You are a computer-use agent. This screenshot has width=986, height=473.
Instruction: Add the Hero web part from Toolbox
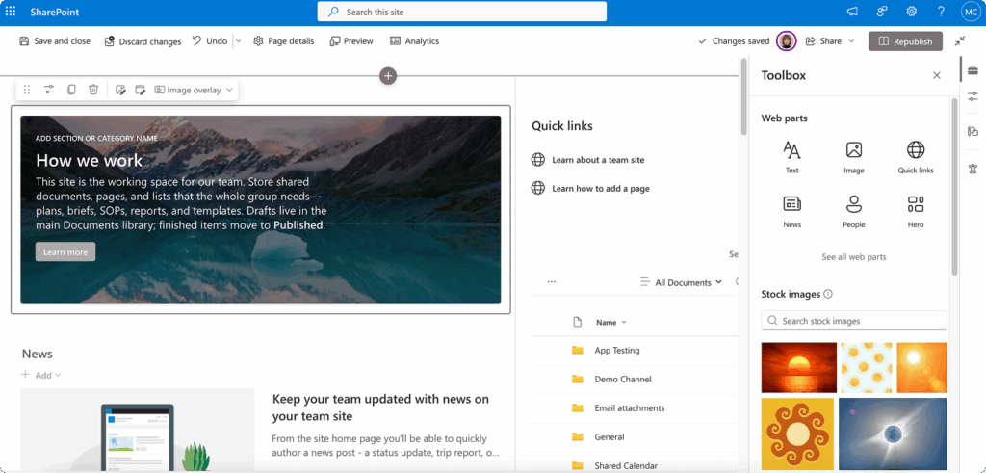pos(915,210)
